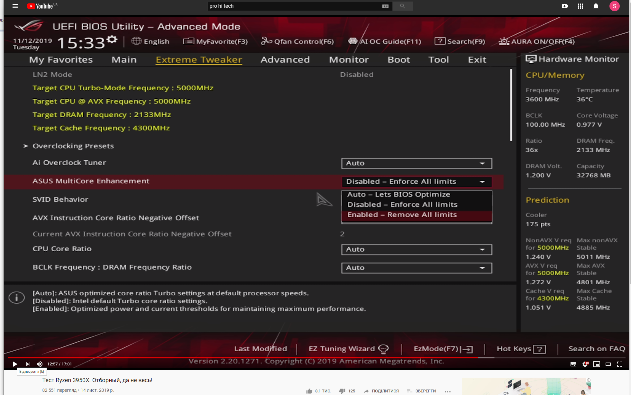Switch to the Monitor BIOS tab

[x=349, y=60]
